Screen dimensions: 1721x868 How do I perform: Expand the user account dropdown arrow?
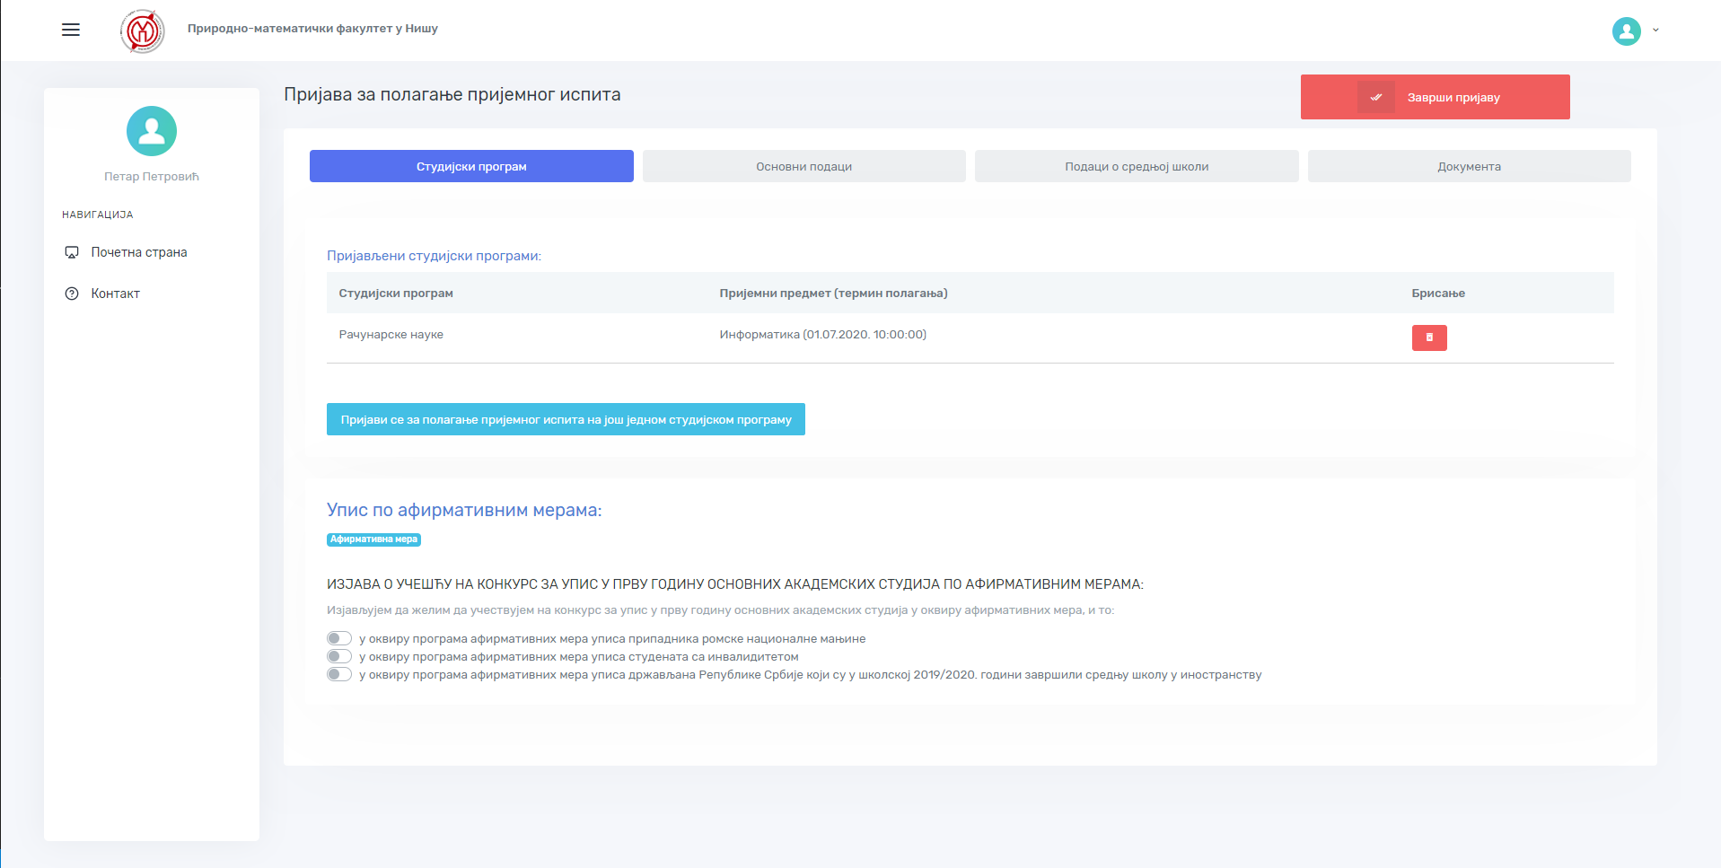[1655, 31]
